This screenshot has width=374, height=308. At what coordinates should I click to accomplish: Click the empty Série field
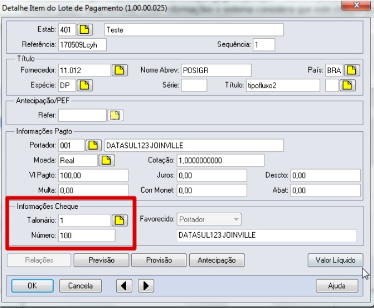194,85
